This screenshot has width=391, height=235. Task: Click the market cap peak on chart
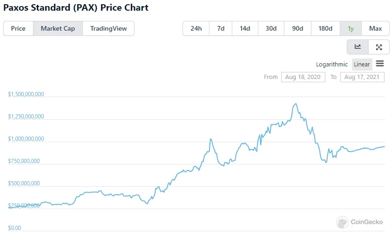296,104
